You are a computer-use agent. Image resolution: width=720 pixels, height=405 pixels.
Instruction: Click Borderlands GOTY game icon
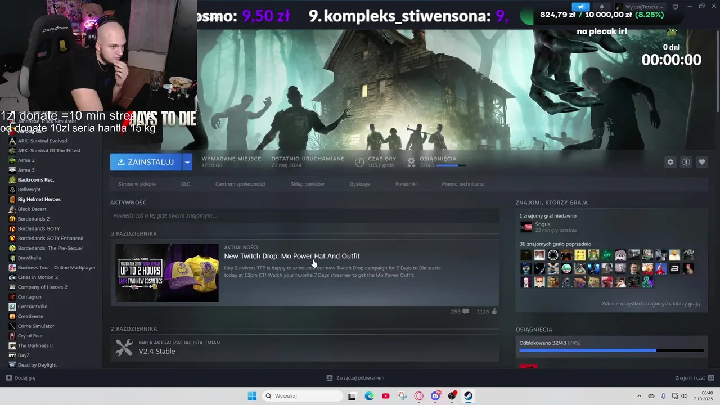[12, 228]
